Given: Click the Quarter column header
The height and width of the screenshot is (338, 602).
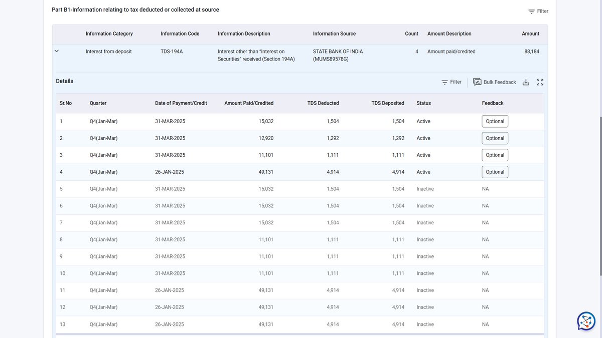Looking at the screenshot, I should click(98, 103).
